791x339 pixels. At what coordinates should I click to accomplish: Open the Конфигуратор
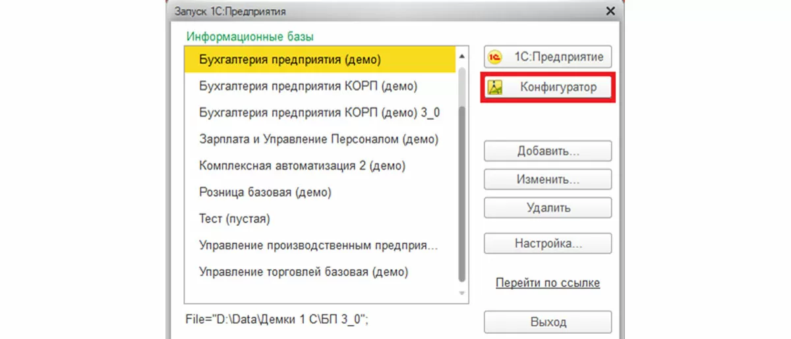[548, 87]
